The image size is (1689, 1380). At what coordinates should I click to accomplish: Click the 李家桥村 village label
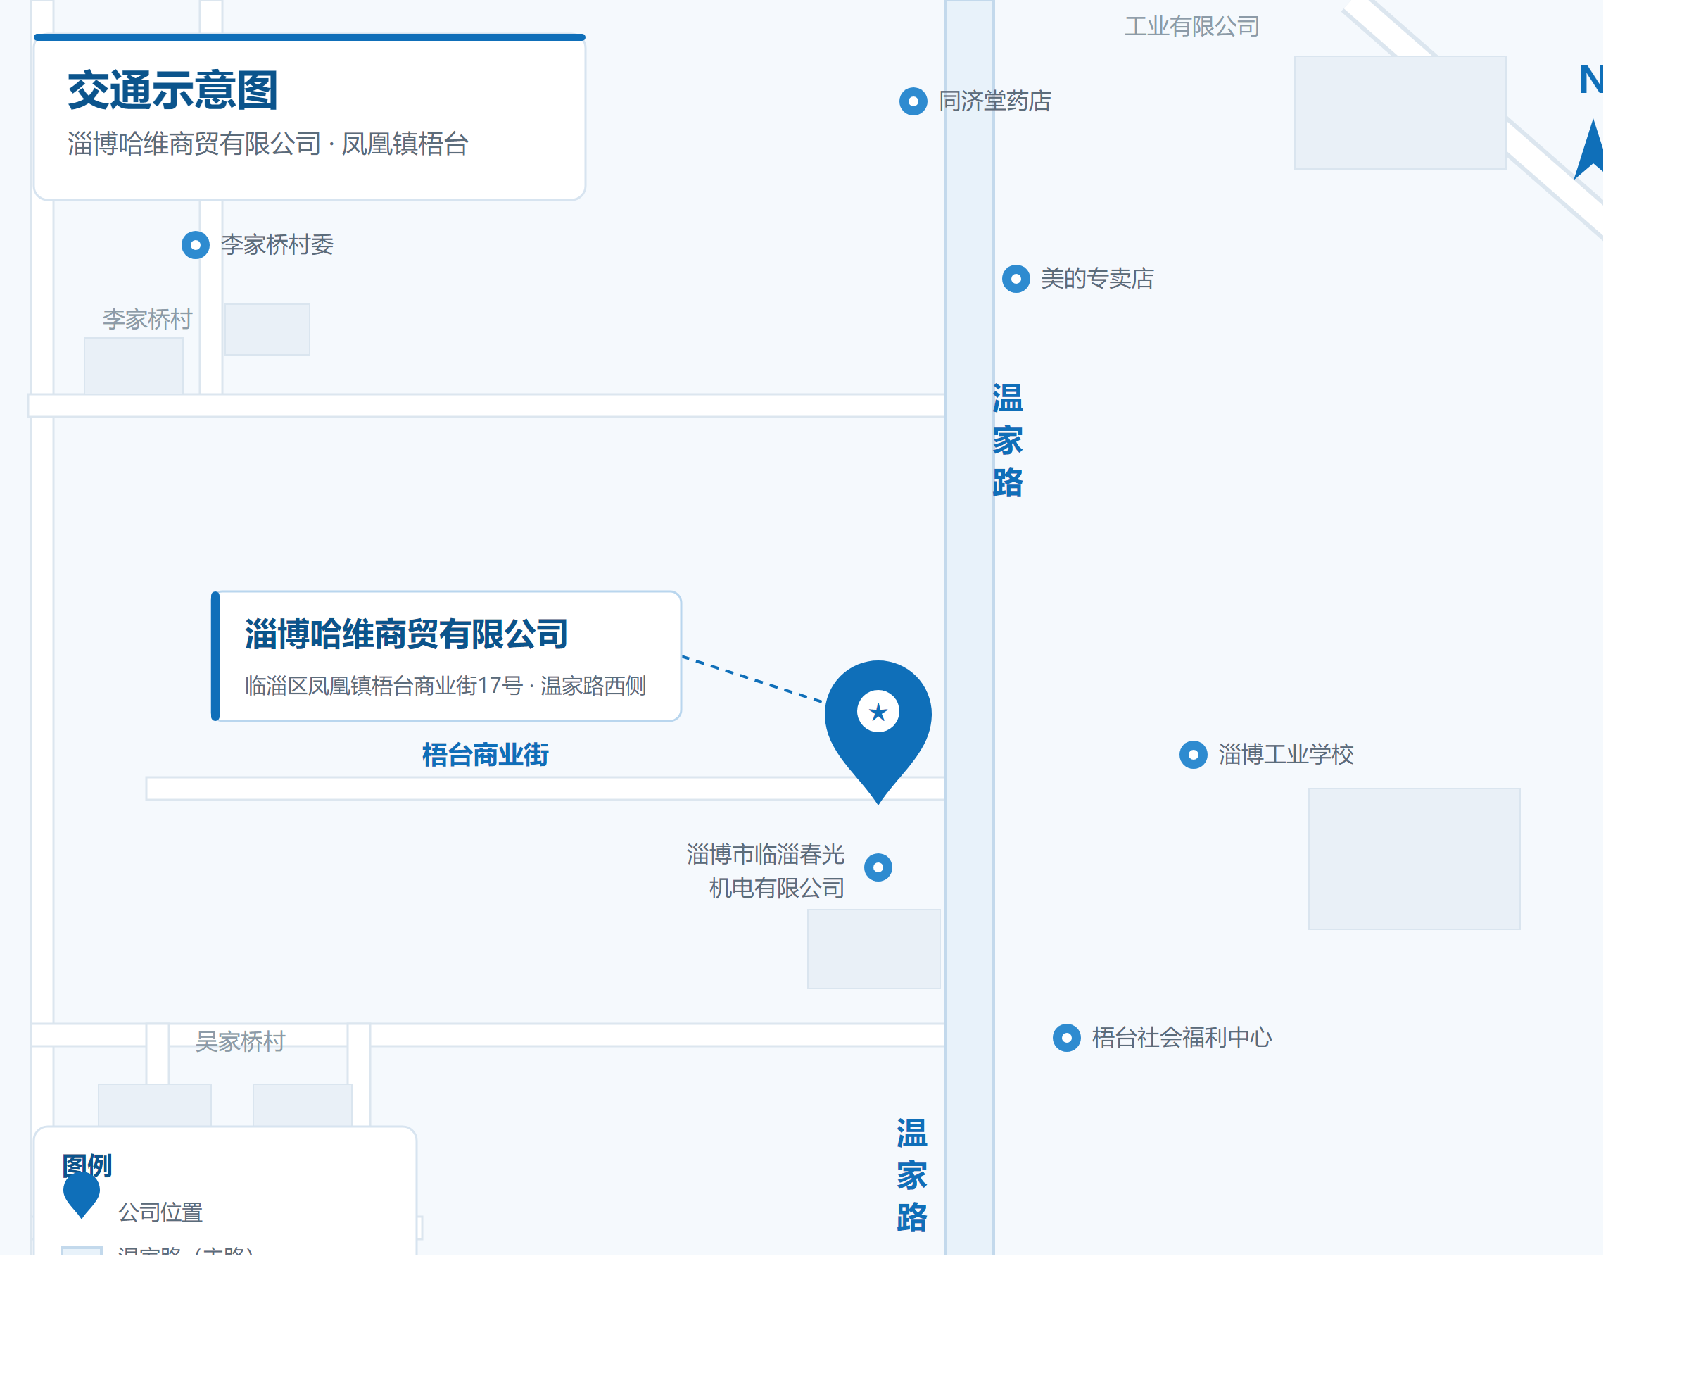coord(148,319)
